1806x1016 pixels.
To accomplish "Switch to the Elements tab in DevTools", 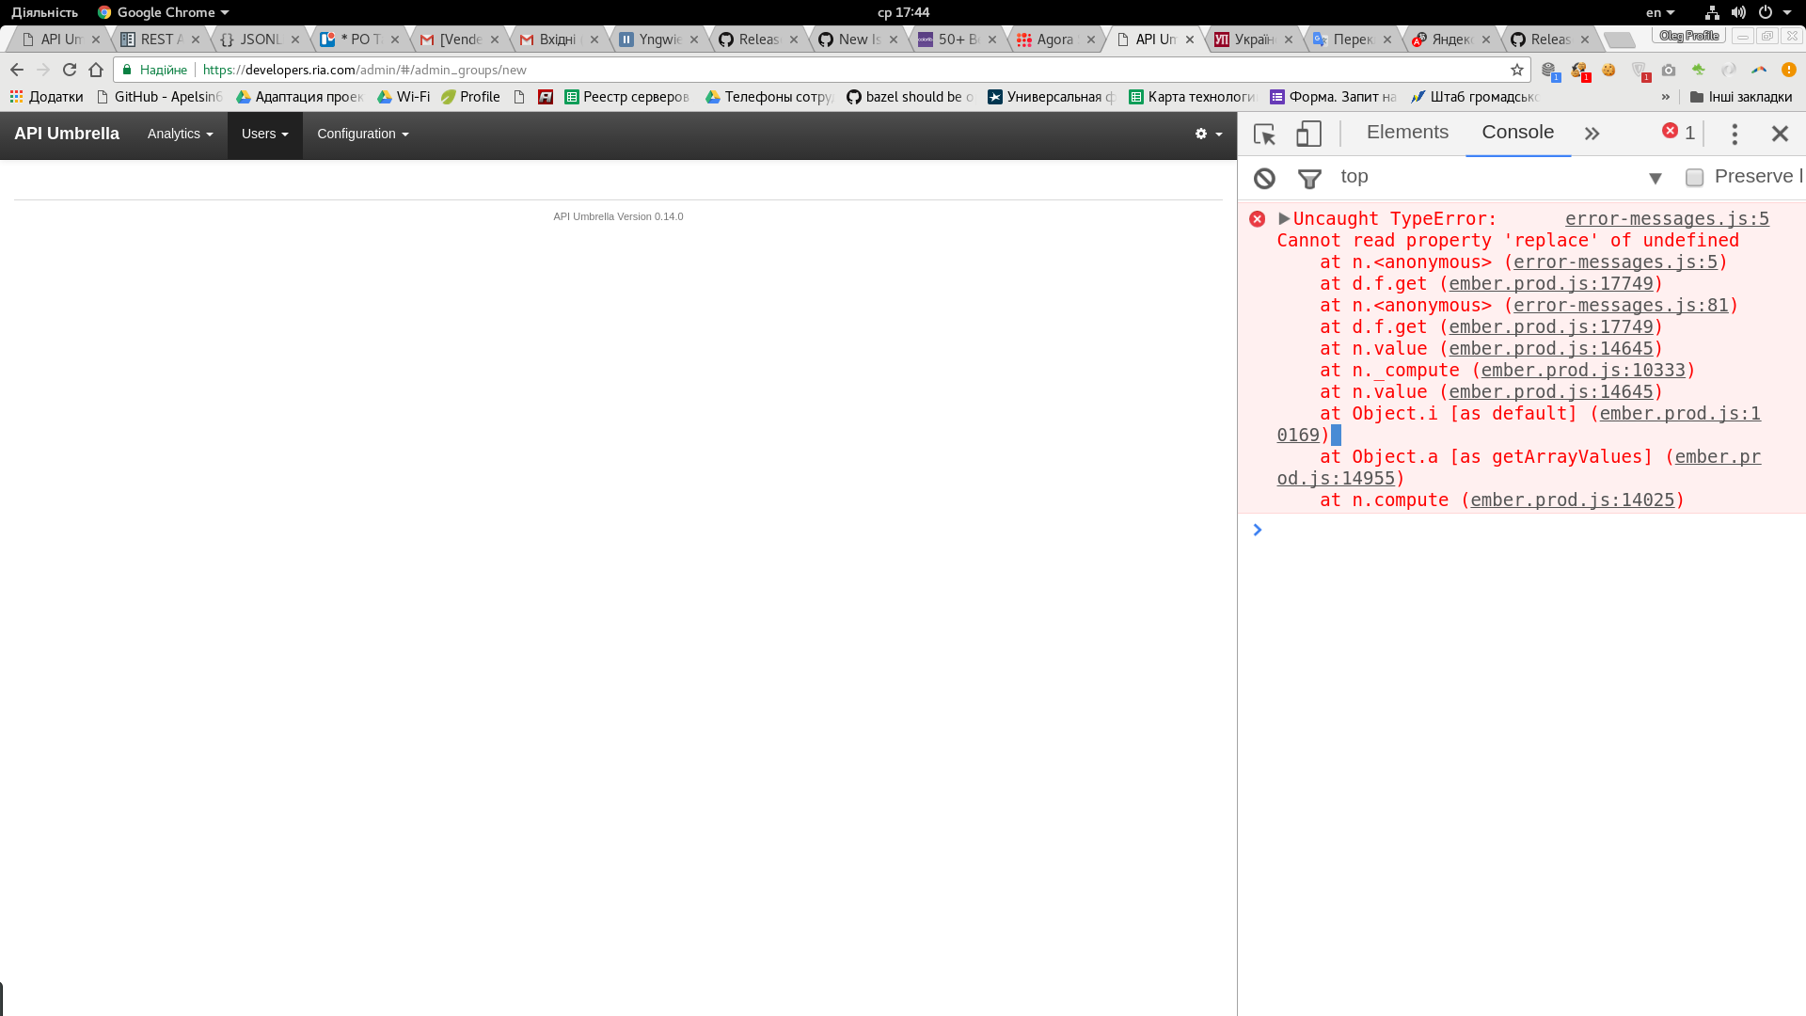I will point(1406,133).
